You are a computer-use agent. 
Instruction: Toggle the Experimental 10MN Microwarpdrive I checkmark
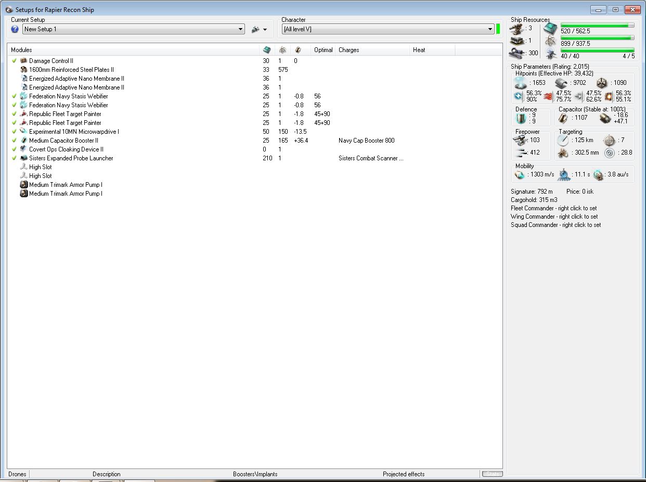tap(14, 132)
